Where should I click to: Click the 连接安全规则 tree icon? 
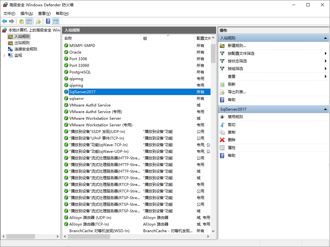(x=10, y=49)
